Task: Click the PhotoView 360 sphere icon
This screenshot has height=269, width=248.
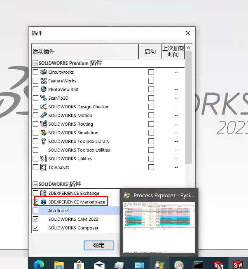Action: click(44, 89)
